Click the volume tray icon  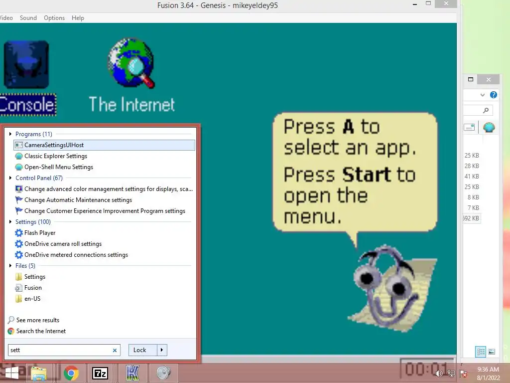[x=439, y=374]
